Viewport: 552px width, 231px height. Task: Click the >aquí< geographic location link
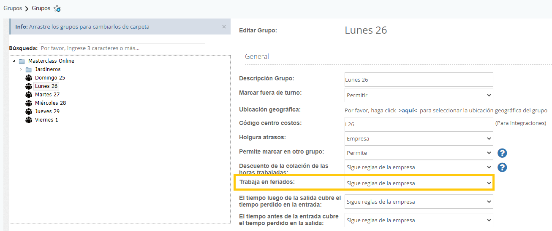pos(408,110)
